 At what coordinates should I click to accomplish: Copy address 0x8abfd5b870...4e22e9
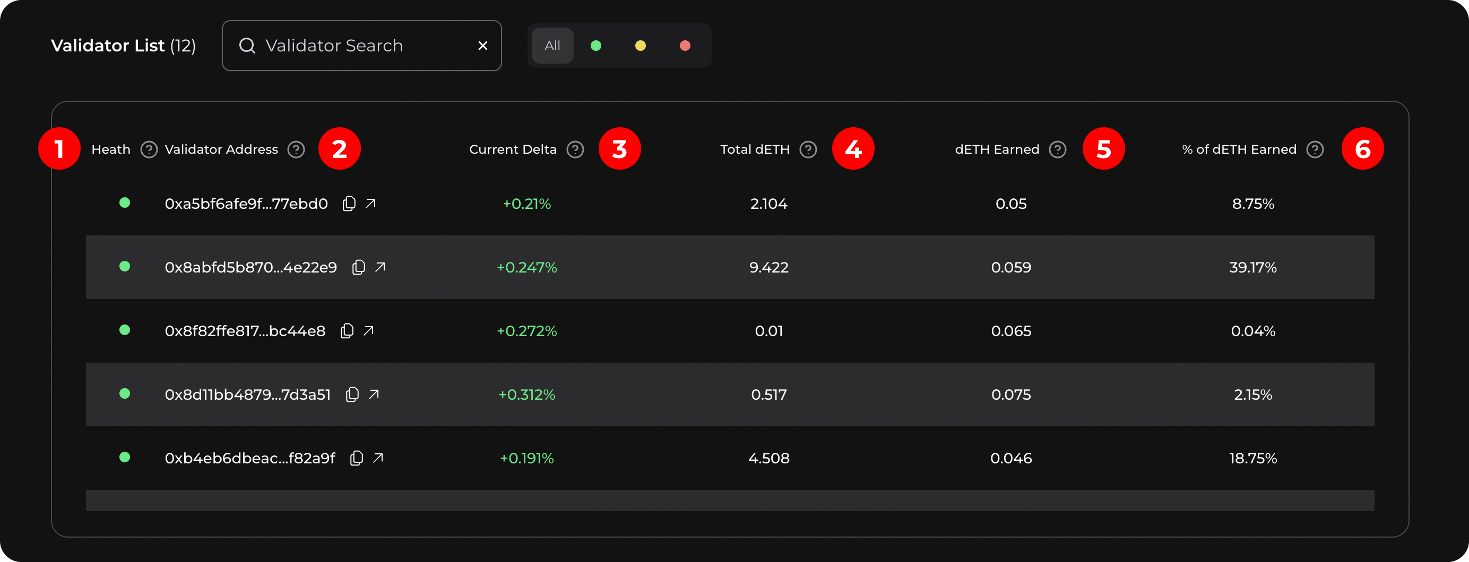pos(359,267)
